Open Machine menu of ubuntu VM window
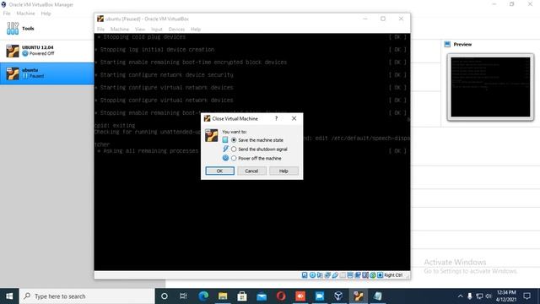Screen dimensions: 540x304 [120, 30]
